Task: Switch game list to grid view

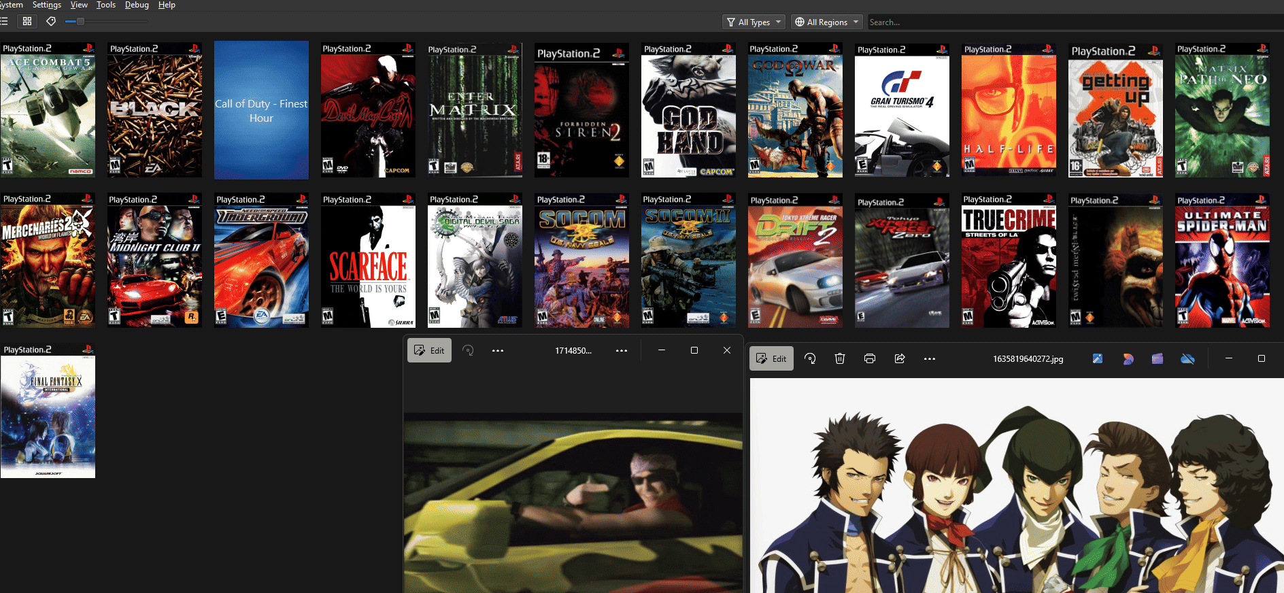Action: pyautogui.click(x=27, y=21)
